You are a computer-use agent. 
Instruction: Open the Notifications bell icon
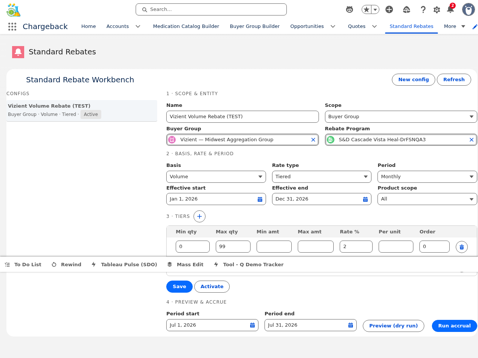[x=450, y=9]
